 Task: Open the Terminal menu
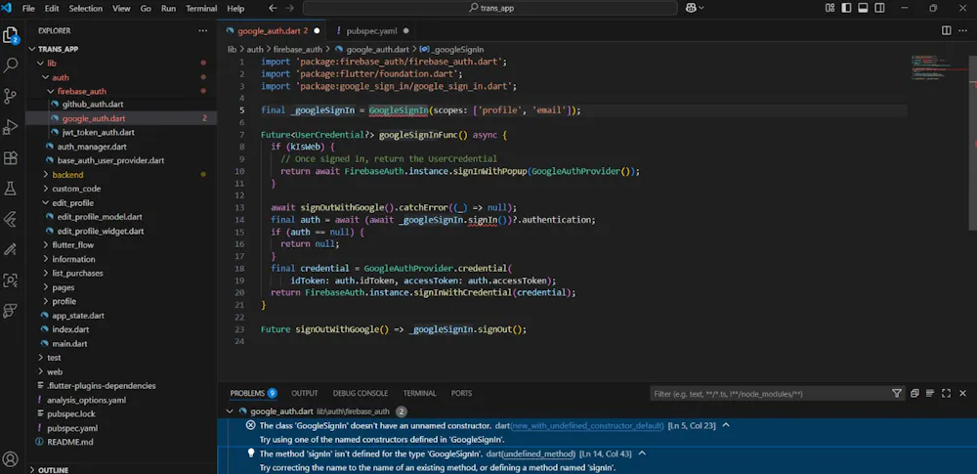pyautogui.click(x=201, y=8)
